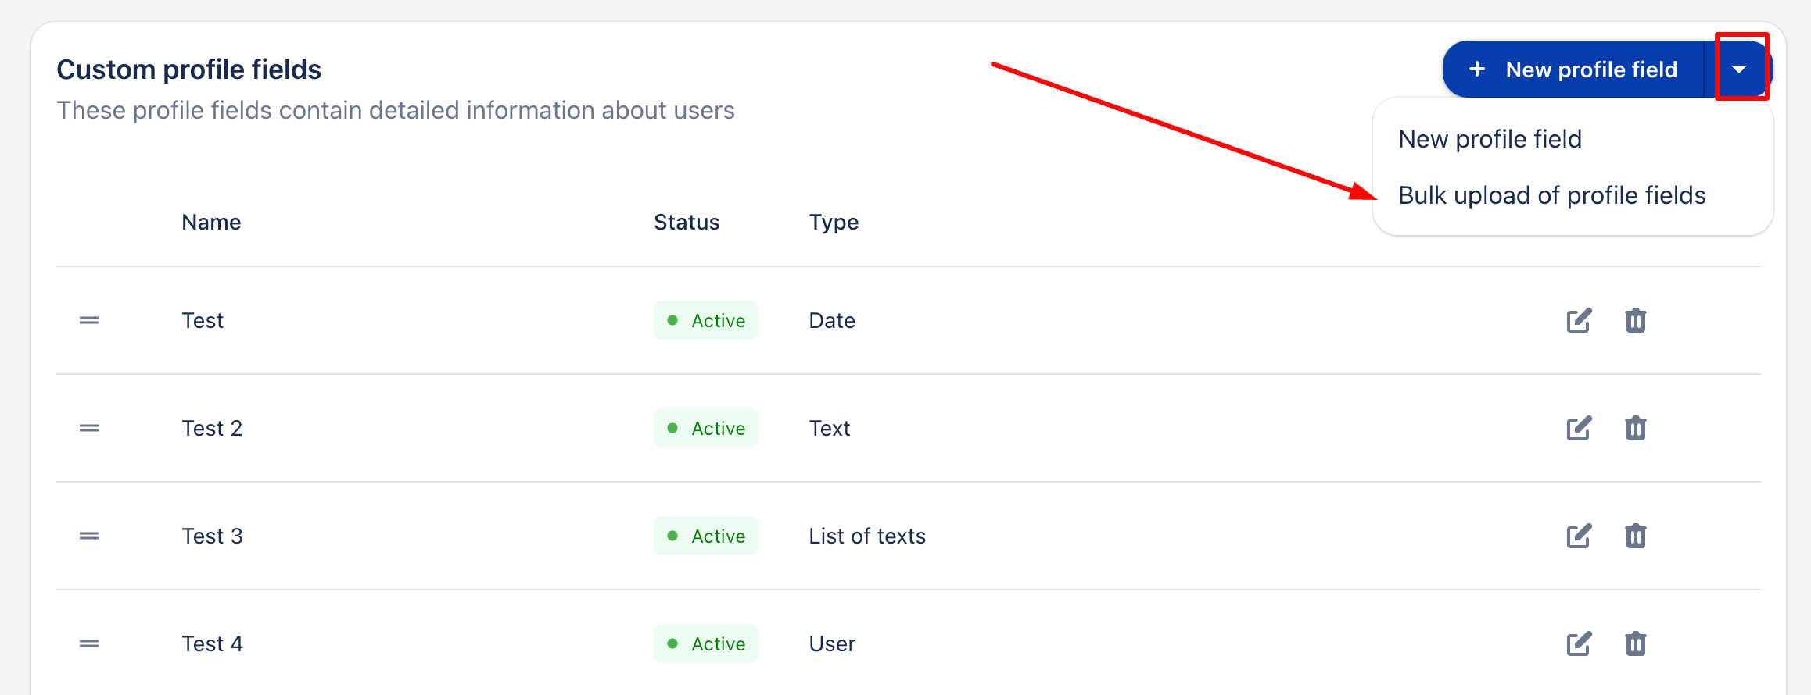Viewport: 1811px width, 695px height.
Task: Click drag handle beside Test 3
Action: (89, 536)
